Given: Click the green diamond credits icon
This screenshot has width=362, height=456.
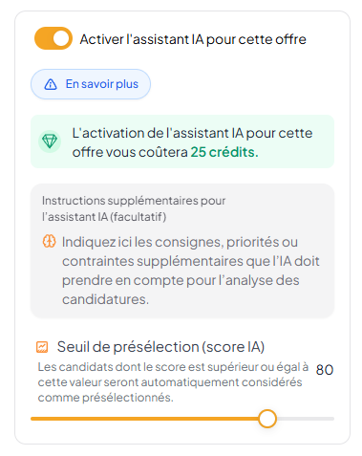Looking at the screenshot, I should pos(50,141).
